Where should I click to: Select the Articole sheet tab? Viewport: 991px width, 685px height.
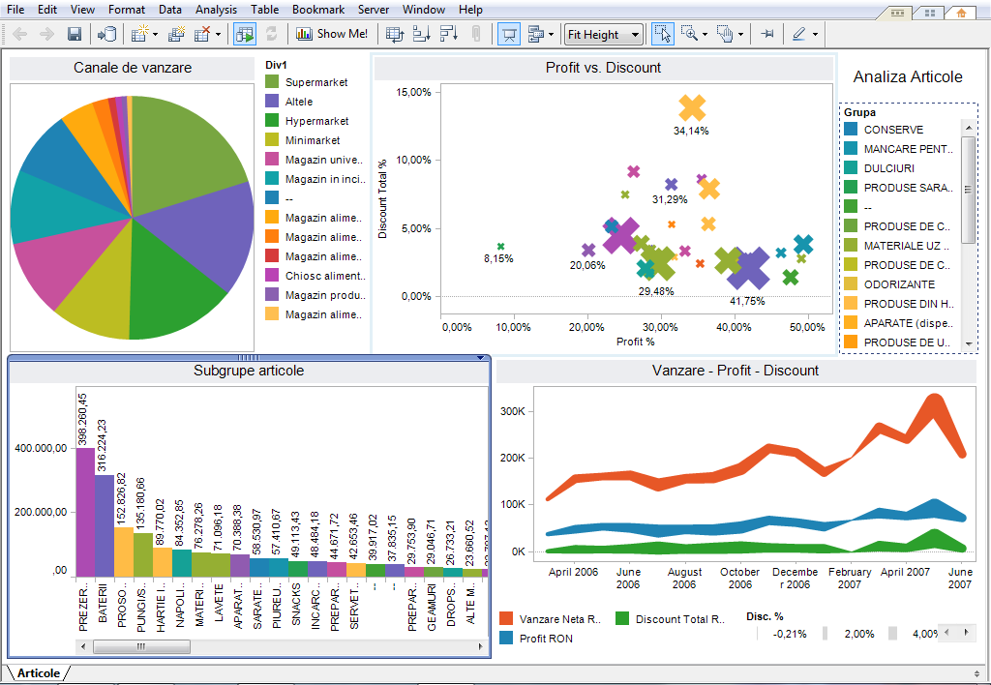39,673
